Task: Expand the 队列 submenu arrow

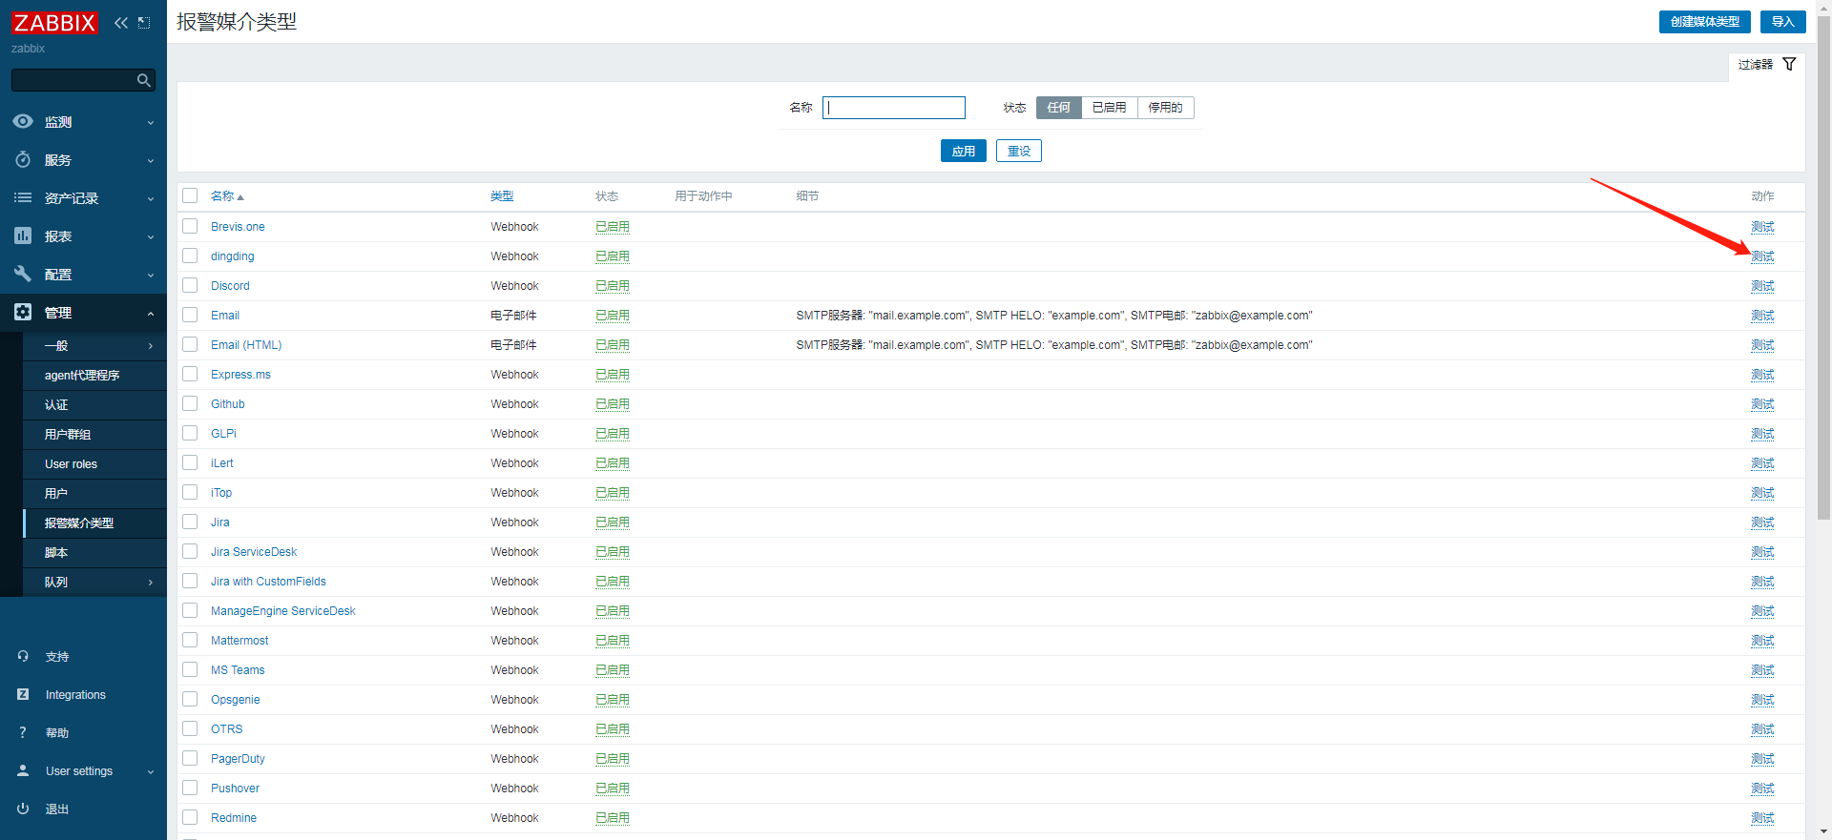Action: click(x=151, y=582)
